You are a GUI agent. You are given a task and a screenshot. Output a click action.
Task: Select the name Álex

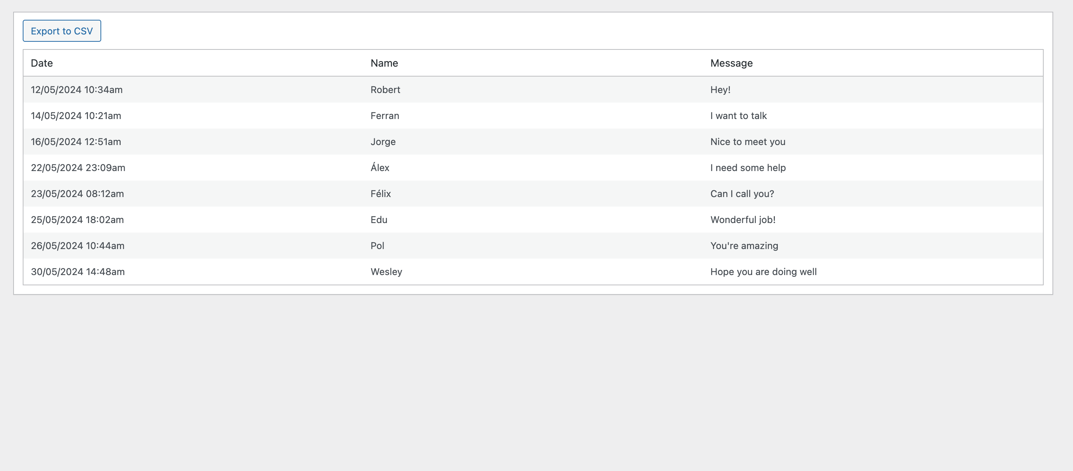[380, 168]
